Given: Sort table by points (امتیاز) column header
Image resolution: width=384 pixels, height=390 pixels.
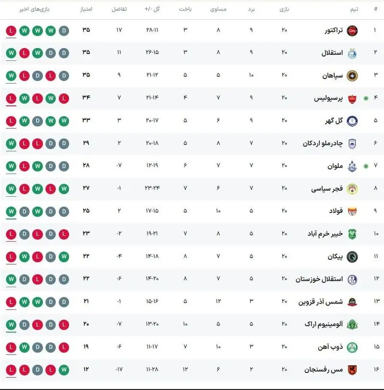Looking at the screenshot, I should (x=86, y=9).
